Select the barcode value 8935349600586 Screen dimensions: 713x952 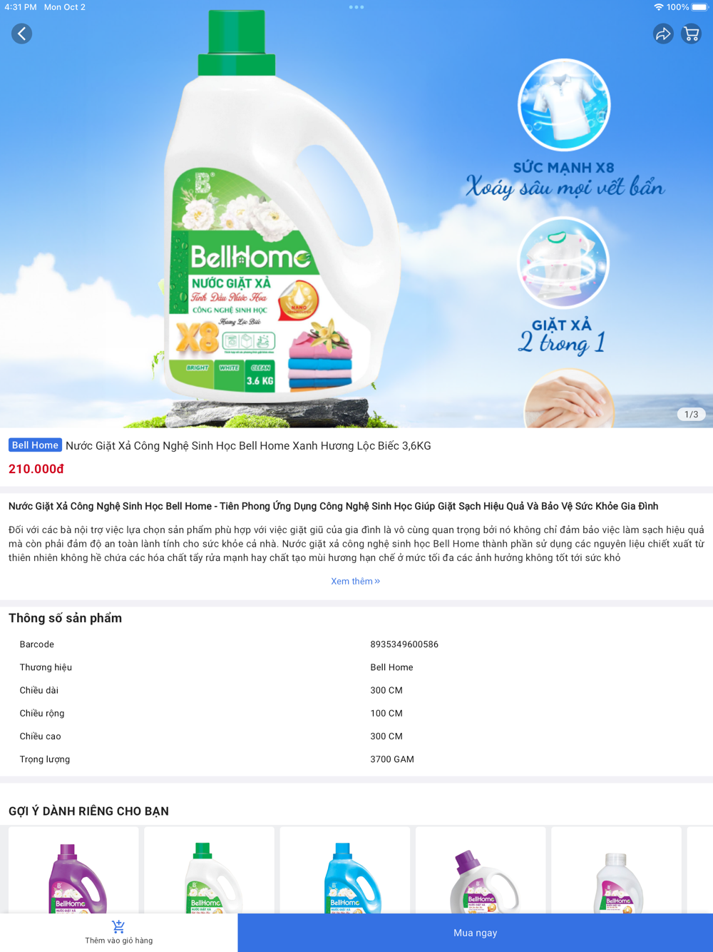[x=404, y=644]
